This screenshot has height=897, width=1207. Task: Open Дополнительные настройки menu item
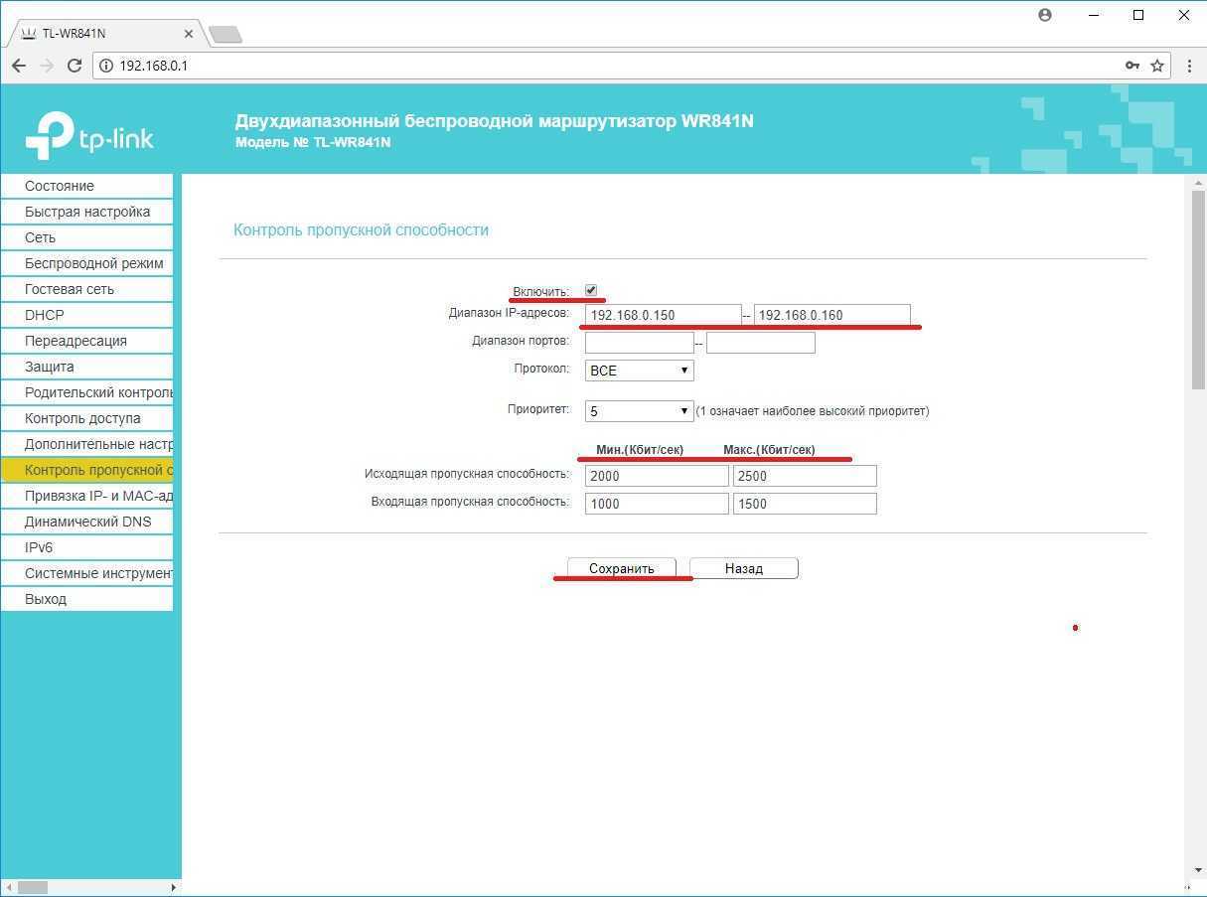tap(87, 444)
